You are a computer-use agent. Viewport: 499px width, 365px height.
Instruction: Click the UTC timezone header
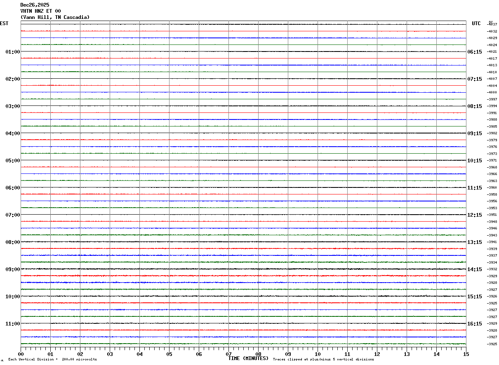click(x=476, y=23)
